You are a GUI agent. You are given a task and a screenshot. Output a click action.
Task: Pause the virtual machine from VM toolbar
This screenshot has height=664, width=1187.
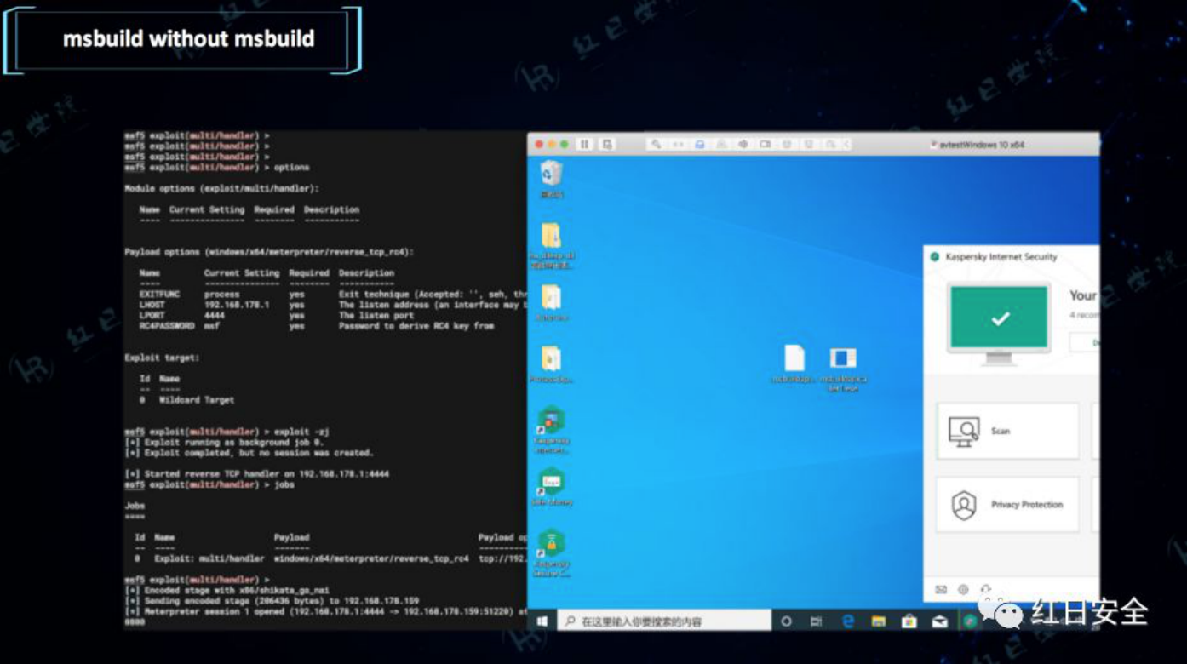coord(585,145)
